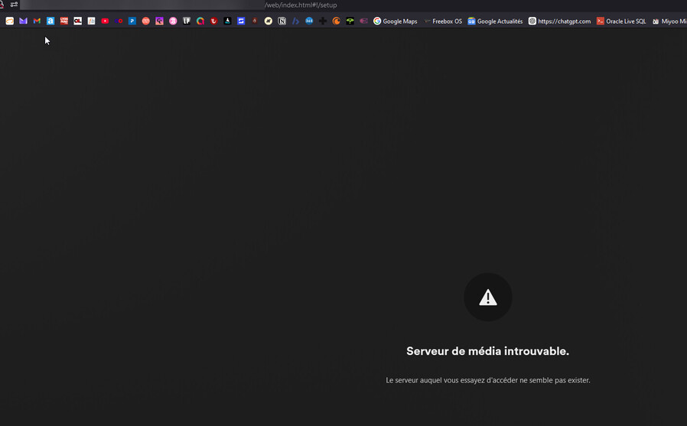
Task: Open the orange-red round bookmark icon
Action: tap(146, 21)
